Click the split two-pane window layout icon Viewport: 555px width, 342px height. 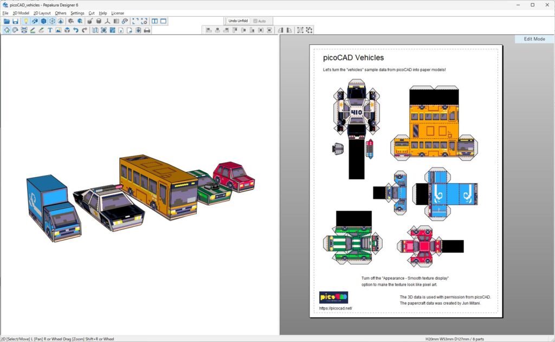click(x=154, y=21)
